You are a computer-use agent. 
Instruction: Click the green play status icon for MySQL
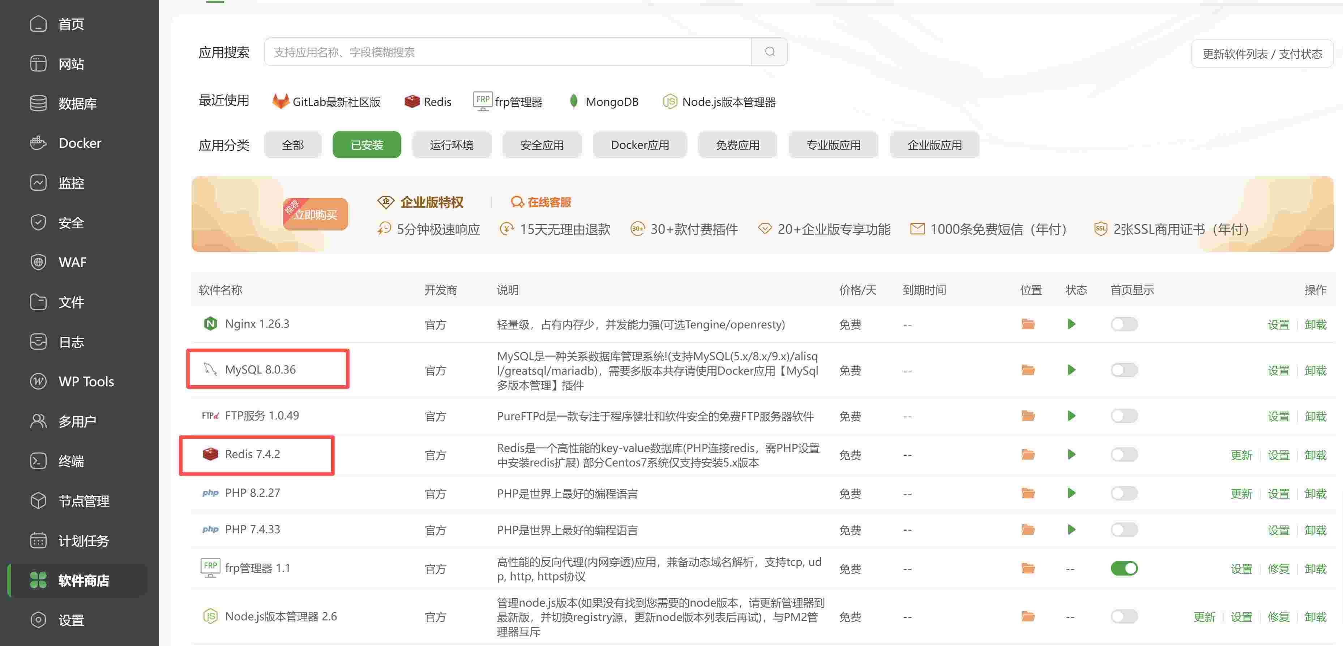point(1072,370)
